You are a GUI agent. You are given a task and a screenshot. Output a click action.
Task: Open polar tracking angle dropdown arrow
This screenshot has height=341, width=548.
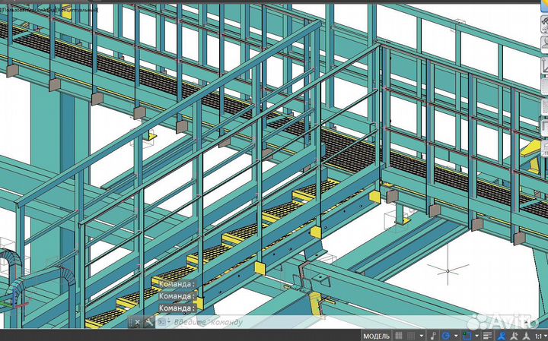click(x=454, y=336)
